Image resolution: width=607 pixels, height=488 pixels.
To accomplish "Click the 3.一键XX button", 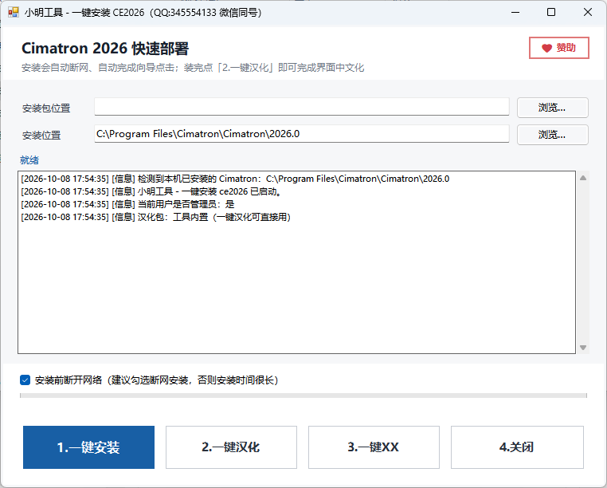I will [x=374, y=447].
